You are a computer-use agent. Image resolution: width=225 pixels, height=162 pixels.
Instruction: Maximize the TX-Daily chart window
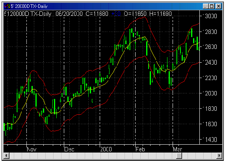[212, 6]
